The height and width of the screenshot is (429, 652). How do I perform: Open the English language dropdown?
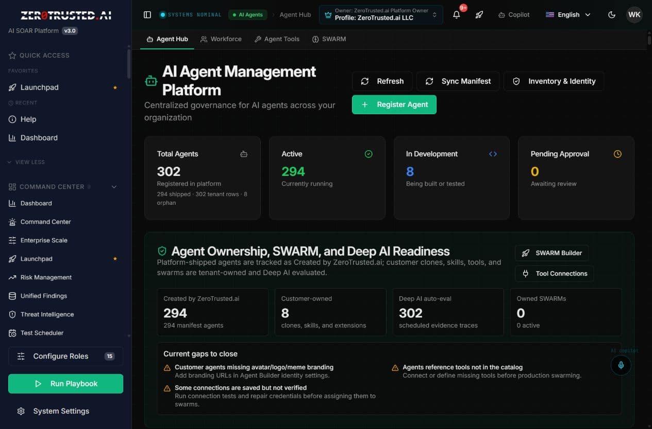pyautogui.click(x=568, y=14)
